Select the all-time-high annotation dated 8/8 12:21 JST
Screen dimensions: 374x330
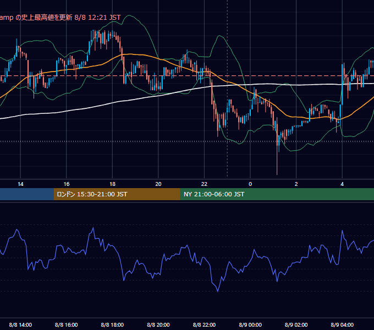[60, 18]
